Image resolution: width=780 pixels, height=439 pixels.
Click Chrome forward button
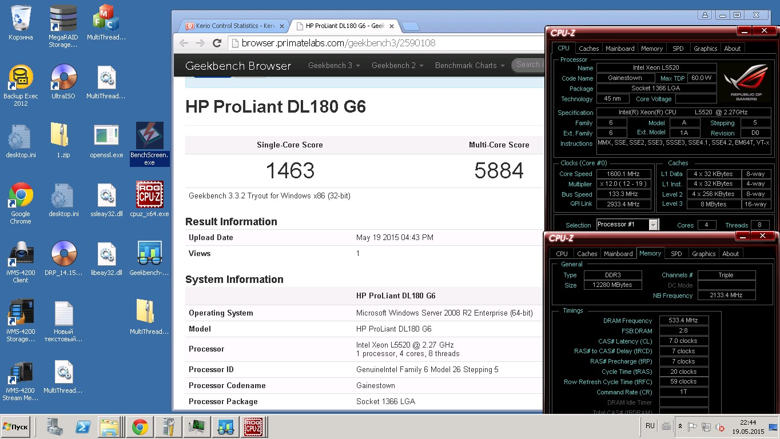200,43
